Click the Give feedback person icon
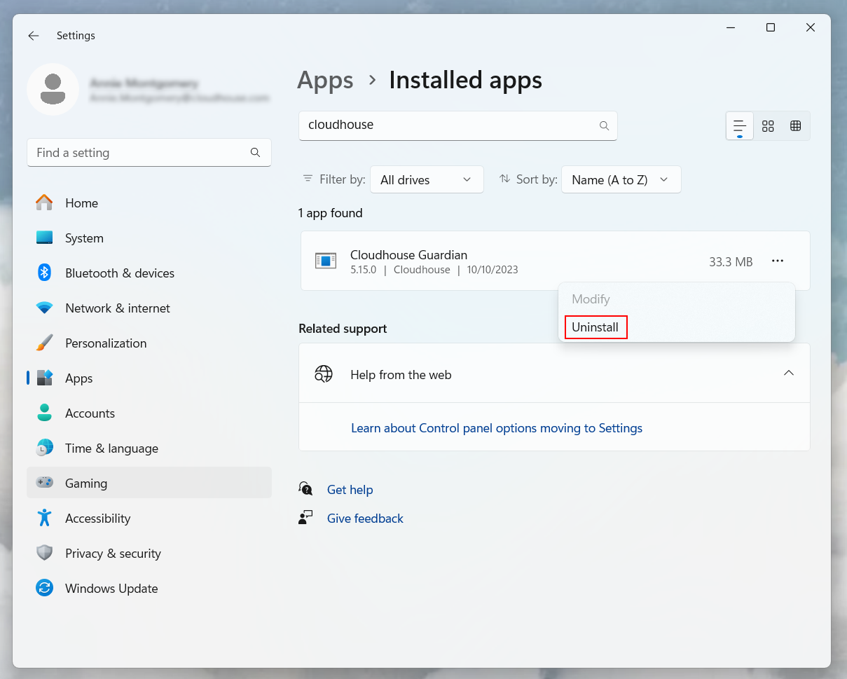847x679 pixels. (305, 518)
